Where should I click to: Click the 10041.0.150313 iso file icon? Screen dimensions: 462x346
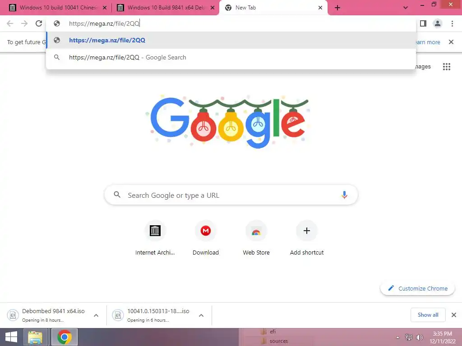click(118, 315)
